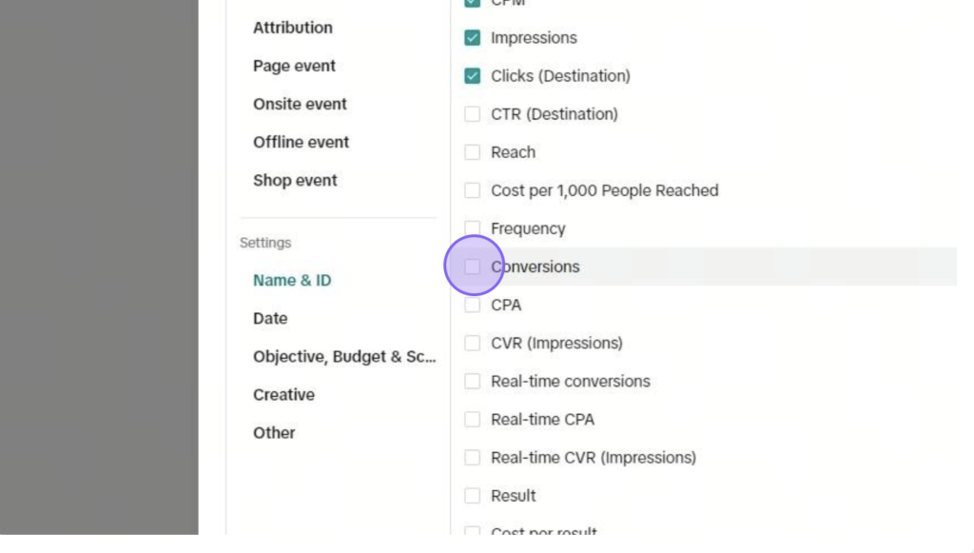Select Page event in sidebar
The height and width of the screenshot is (553, 974).
(294, 66)
